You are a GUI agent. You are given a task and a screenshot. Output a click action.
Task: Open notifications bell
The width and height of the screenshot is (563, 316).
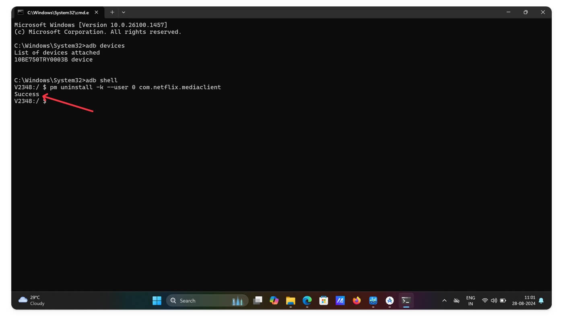[541, 300]
